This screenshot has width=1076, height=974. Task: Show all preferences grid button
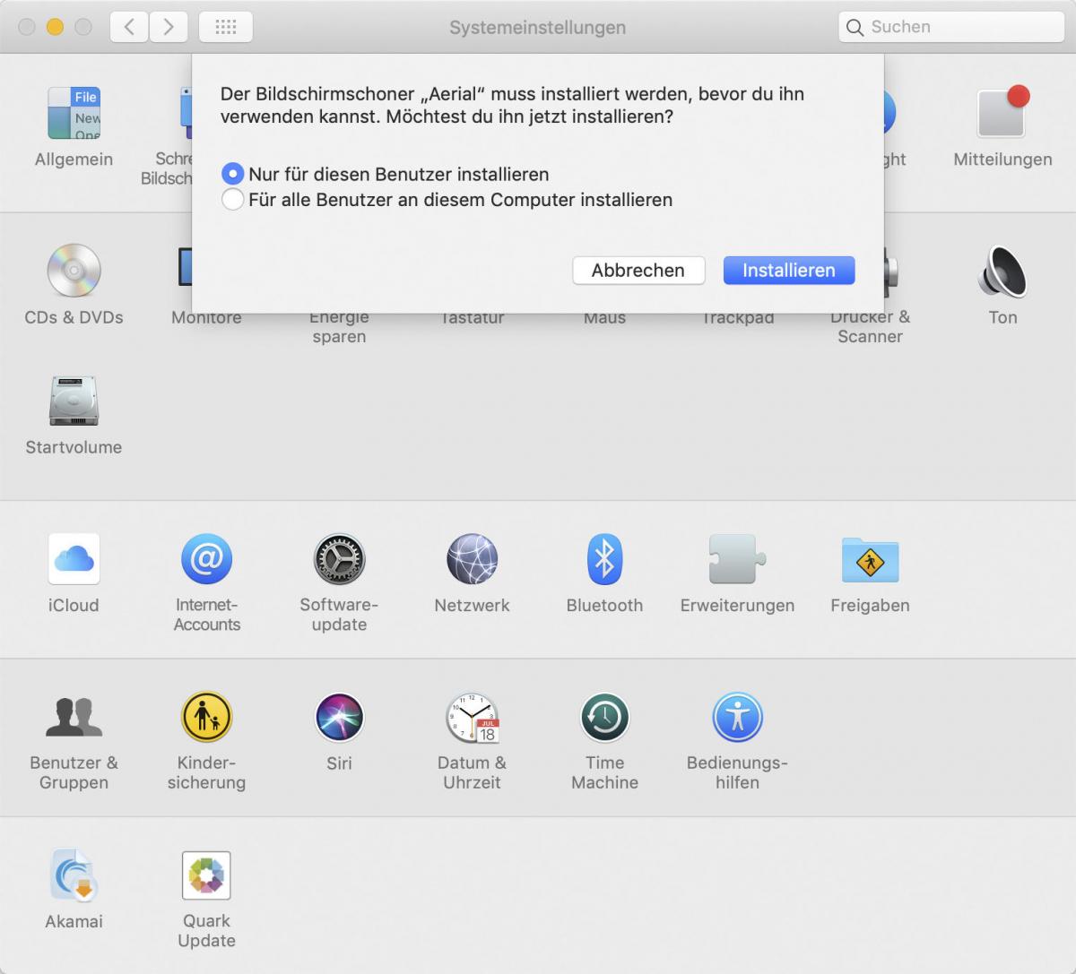[x=226, y=27]
